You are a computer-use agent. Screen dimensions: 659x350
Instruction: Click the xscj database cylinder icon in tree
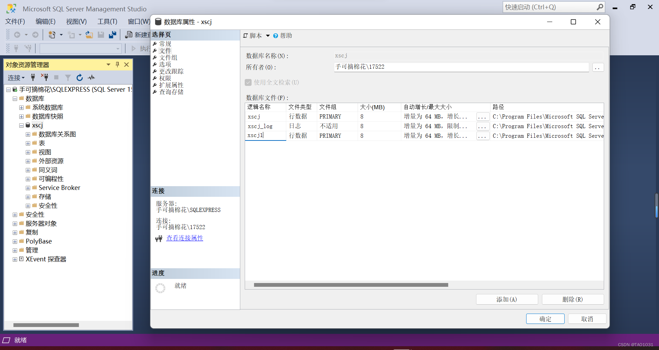tap(28, 125)
